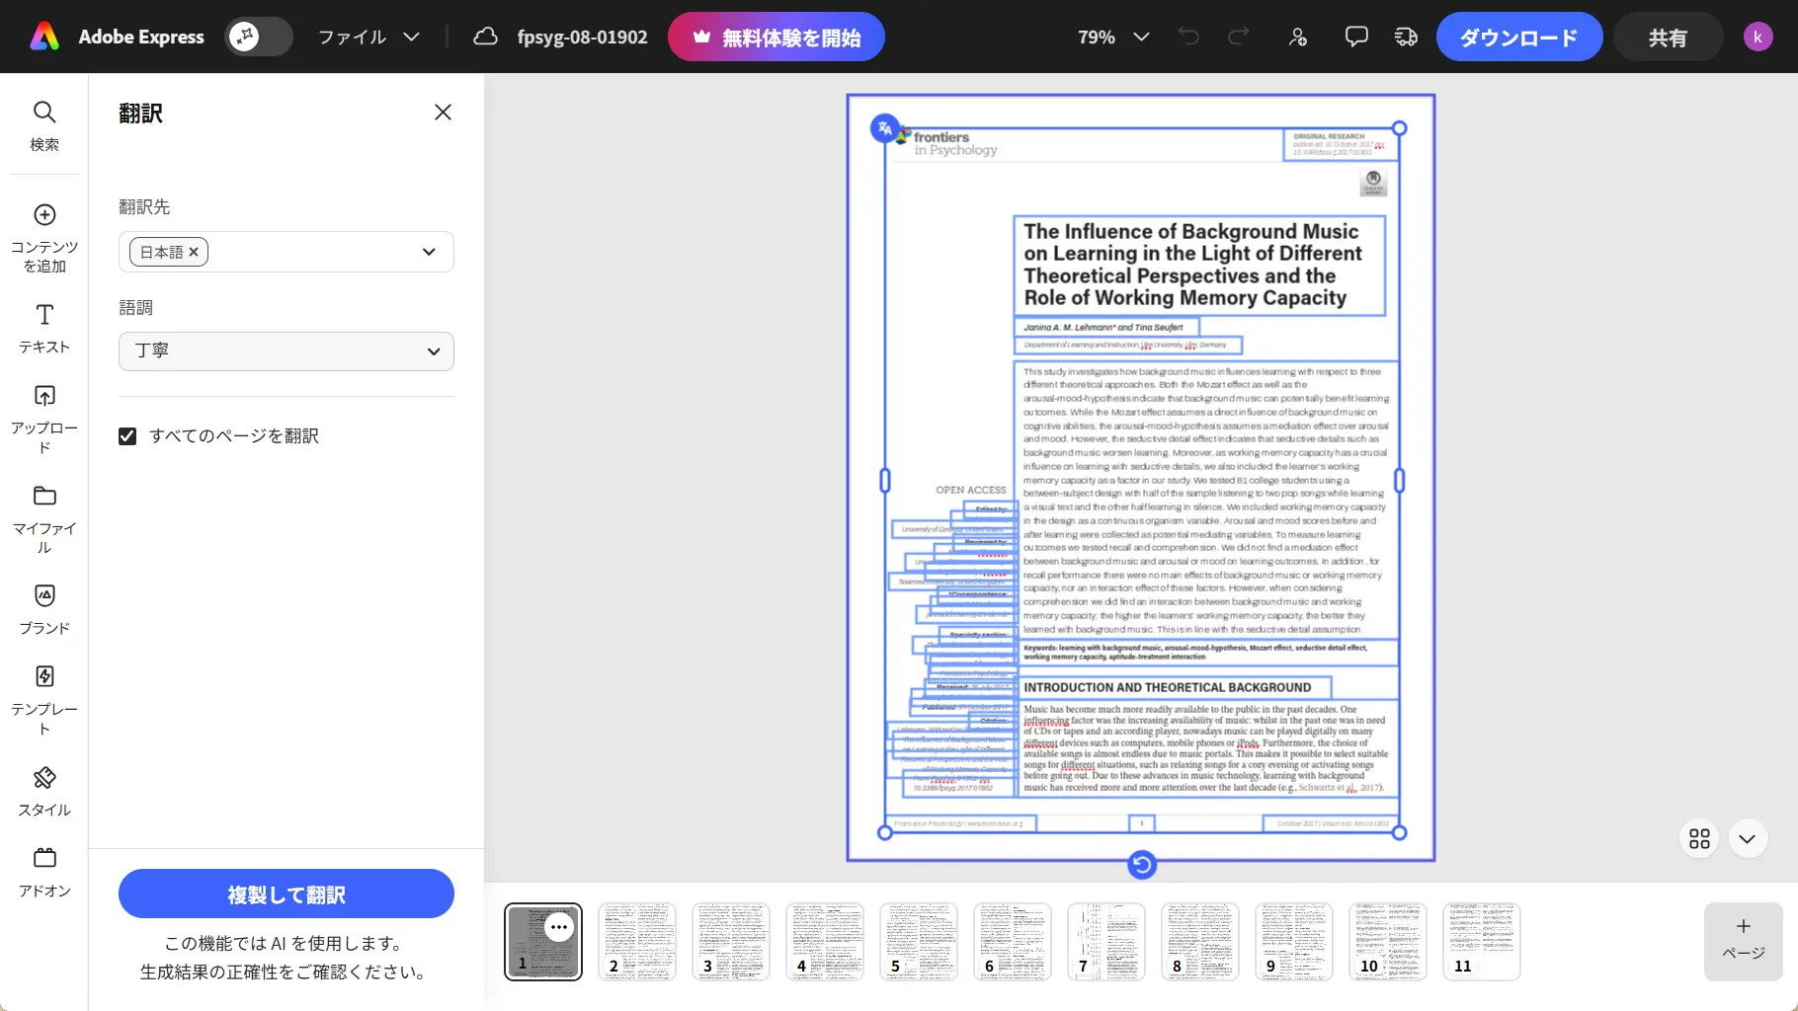The image size is (1798, 1011).
Task: Click the presentation/chat device icon in top bar
Action: 1406,37
